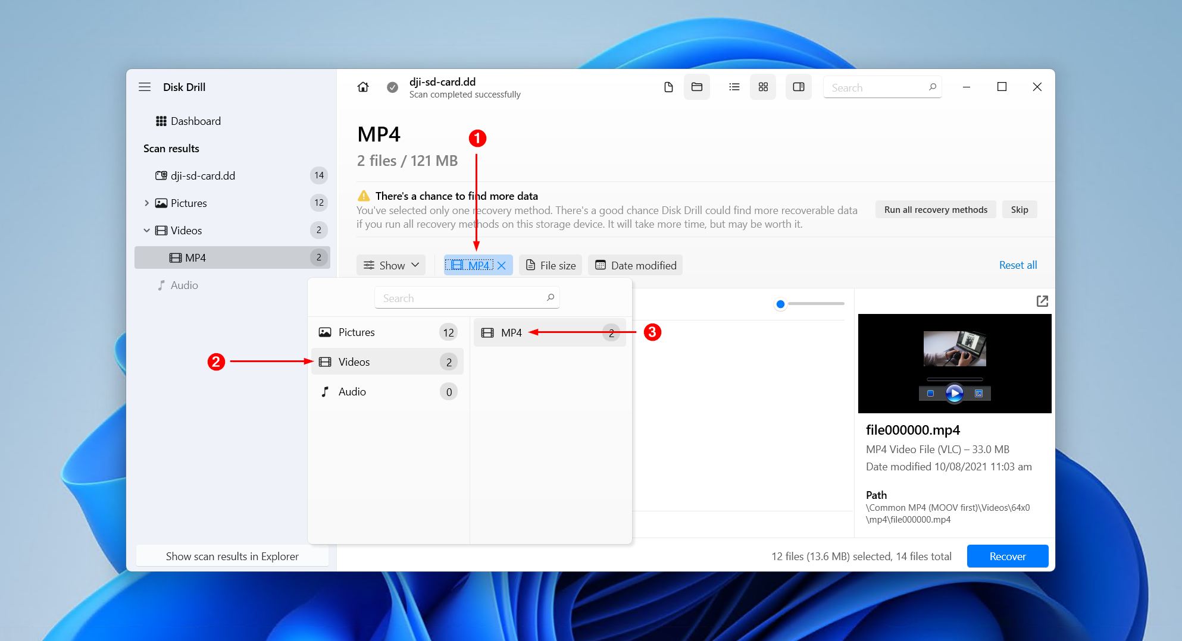The image size is (1182, 641).
Task: Switch to folder view icon in toolbar
Action: tap(697, 87)
